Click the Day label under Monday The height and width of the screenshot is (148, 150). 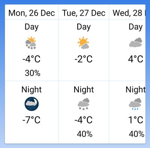31,27
